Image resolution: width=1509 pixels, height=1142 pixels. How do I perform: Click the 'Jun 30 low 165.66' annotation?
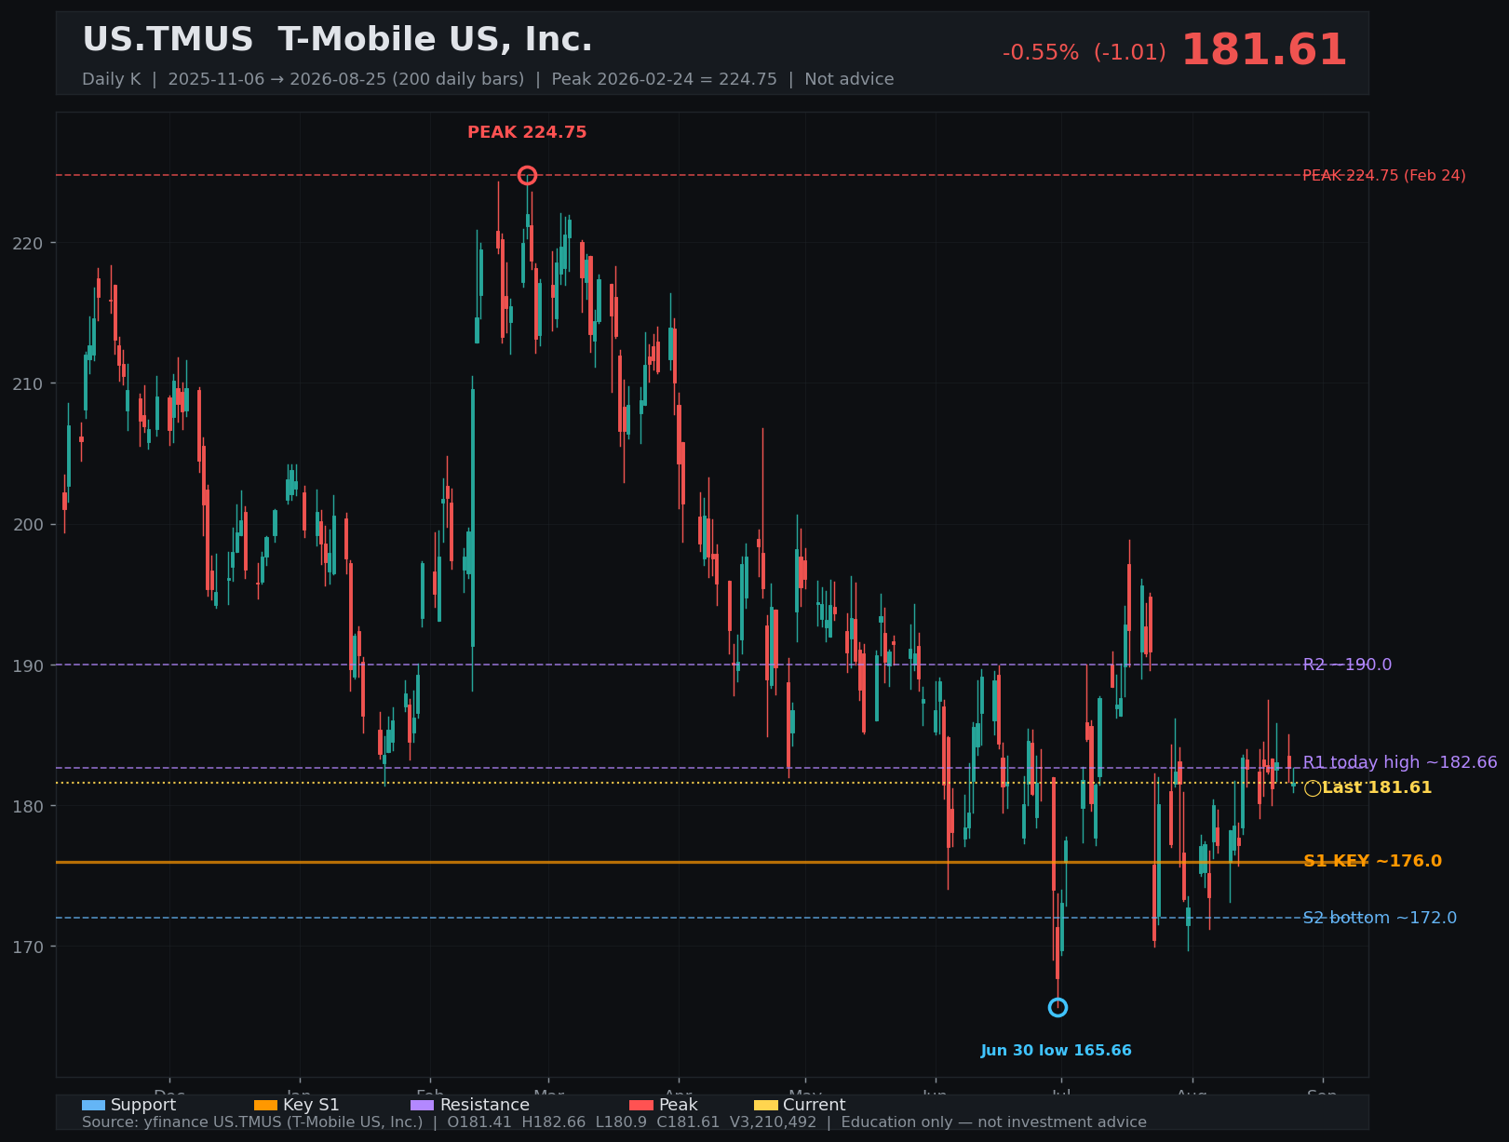tap(1057, 1051)
